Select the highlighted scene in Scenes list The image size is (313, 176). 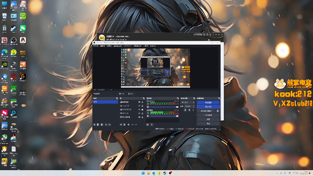point(106,102)
